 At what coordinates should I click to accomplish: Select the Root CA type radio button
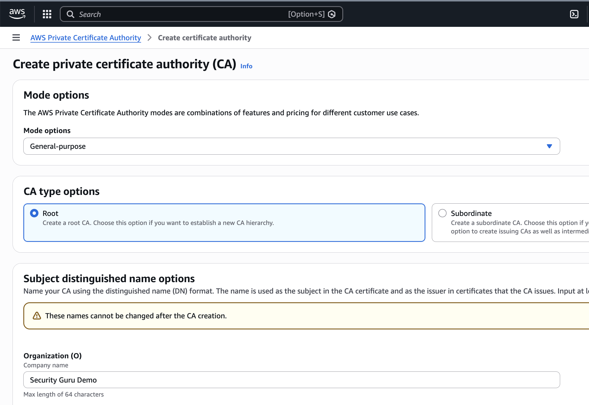(34, 213)
